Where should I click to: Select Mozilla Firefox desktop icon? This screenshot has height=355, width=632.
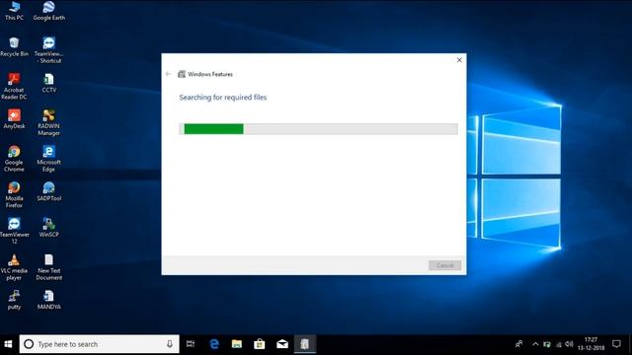tap(14, 195)
